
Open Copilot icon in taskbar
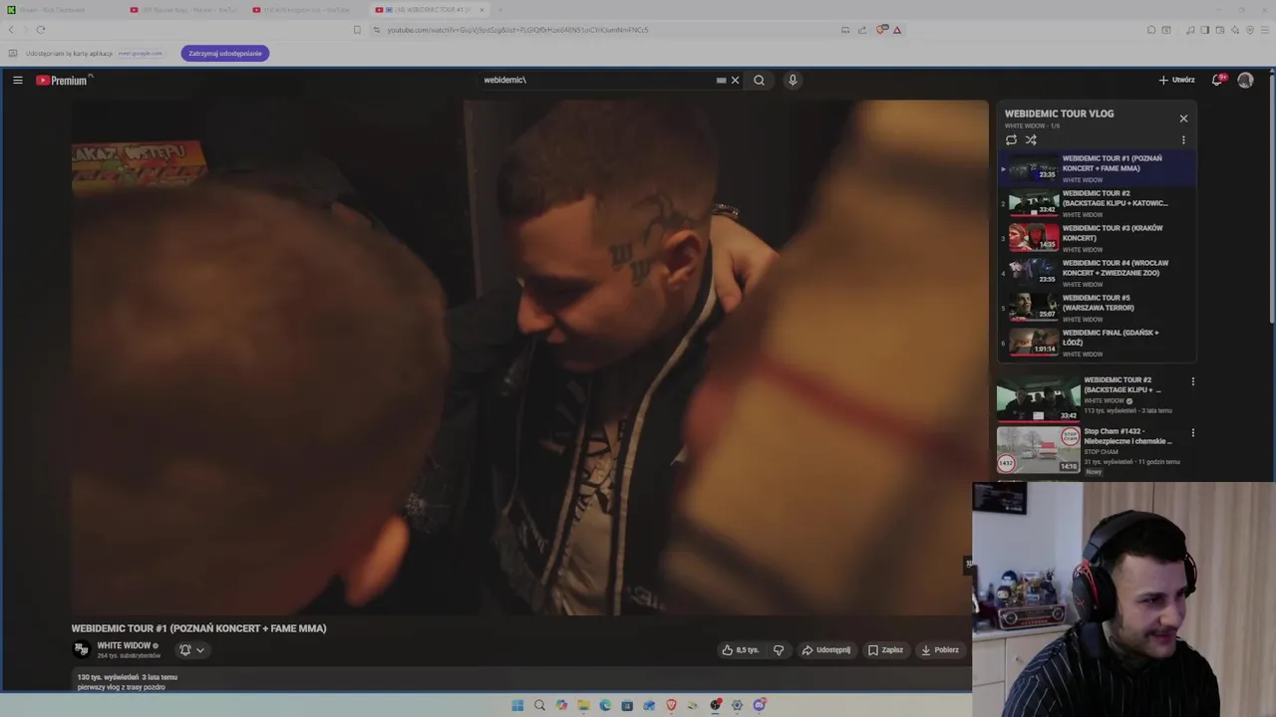pyautogui.click(x=561, y=705)
